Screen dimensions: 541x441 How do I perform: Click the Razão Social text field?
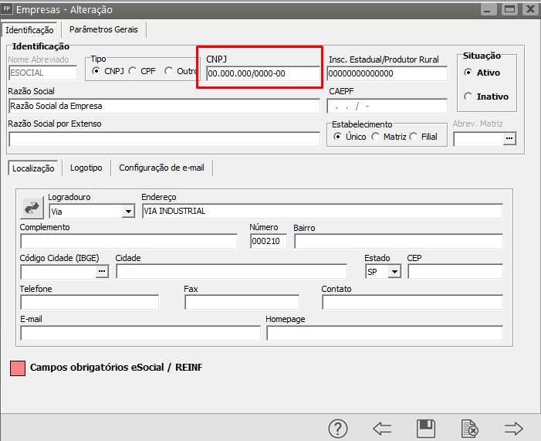tap(164, 106)
